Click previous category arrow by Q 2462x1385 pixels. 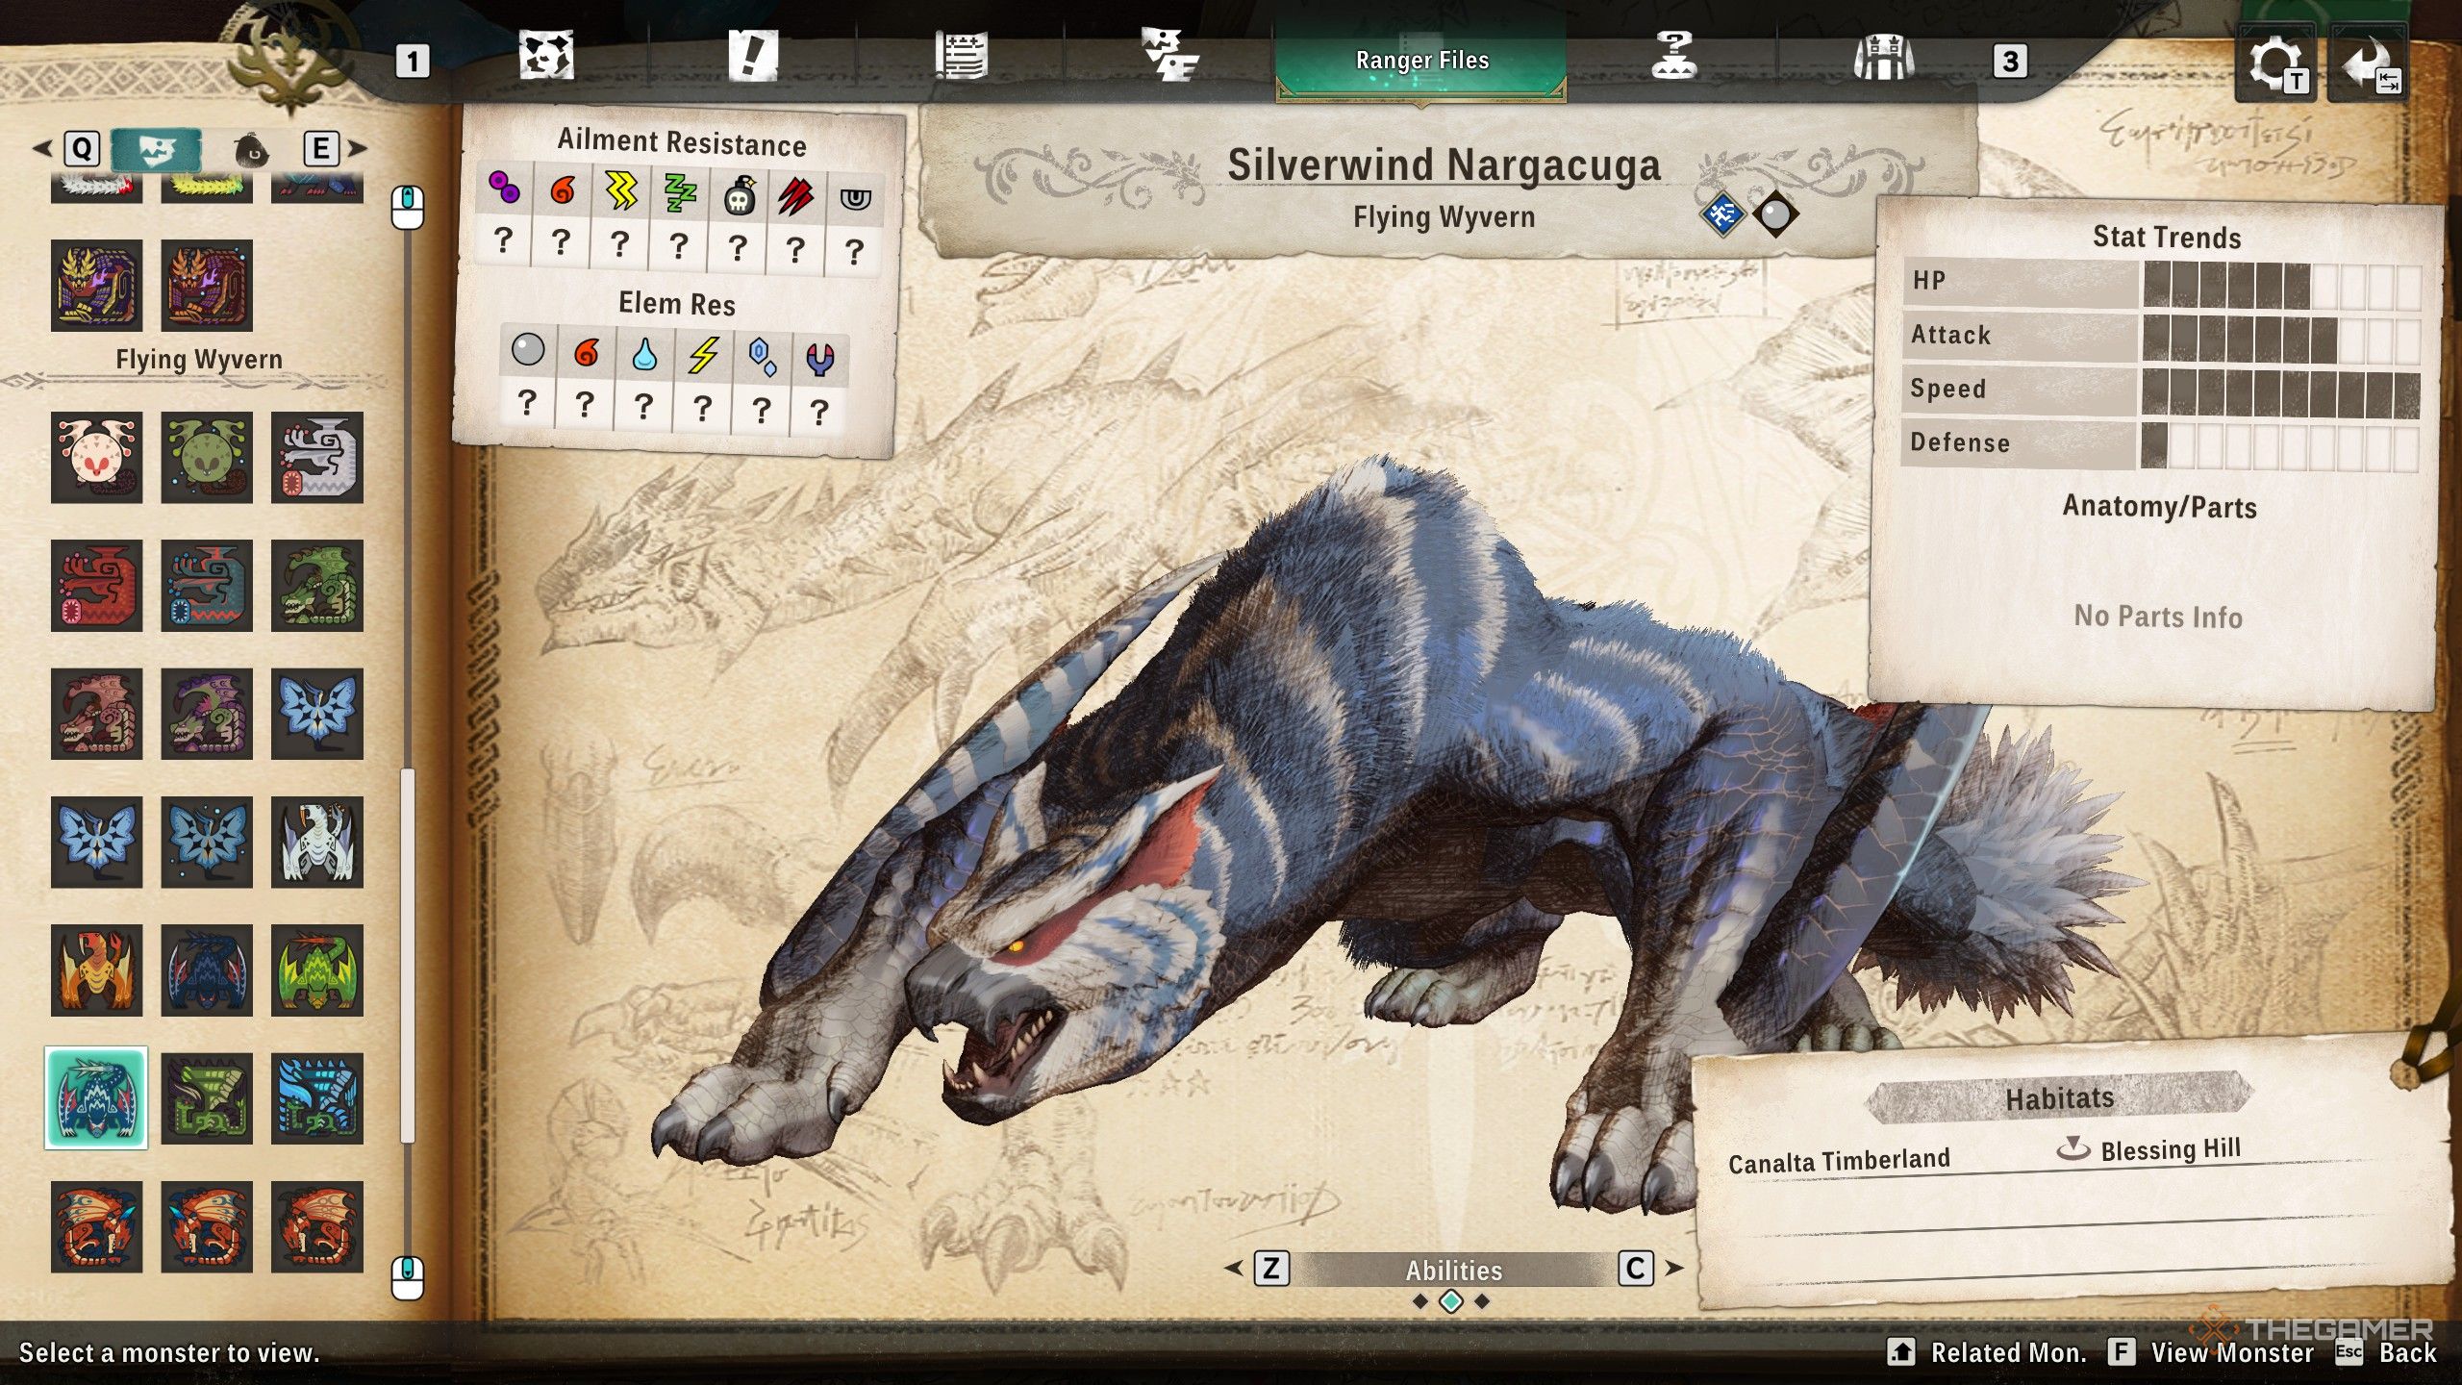pyautogui.click(x=42, y=149)
